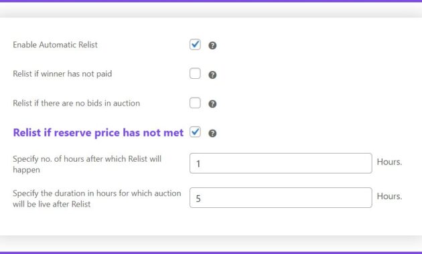Click the Relist if winner has not paid label
This screenshot has height=254, width=422.
point(62,74)
